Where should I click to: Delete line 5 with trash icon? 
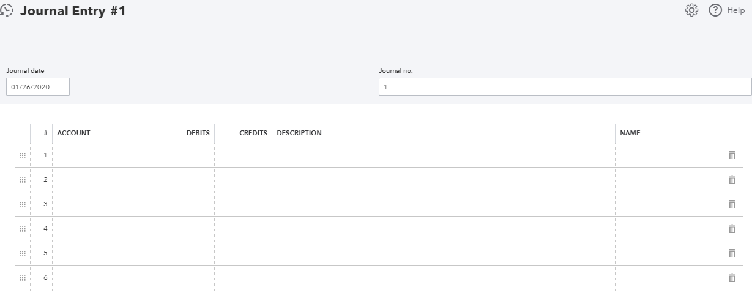click(x=732, y=254)
